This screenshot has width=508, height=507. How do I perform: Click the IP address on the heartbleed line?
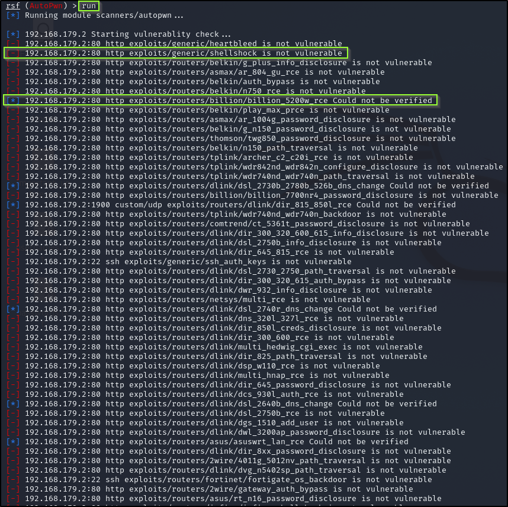pyautogui.click(x=59, y=43)
